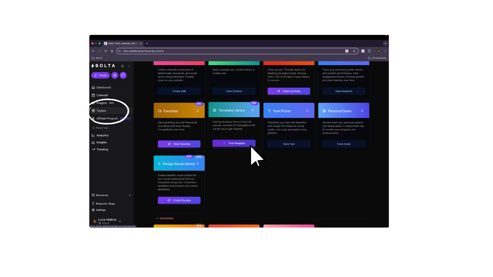Expand the Resources section

tap(111, 195)
